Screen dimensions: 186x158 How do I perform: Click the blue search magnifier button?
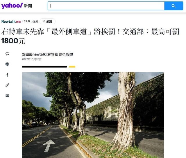point(174,6)
